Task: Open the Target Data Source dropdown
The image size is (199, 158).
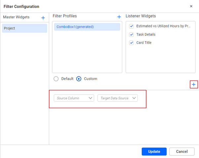Action: (118, 98)
